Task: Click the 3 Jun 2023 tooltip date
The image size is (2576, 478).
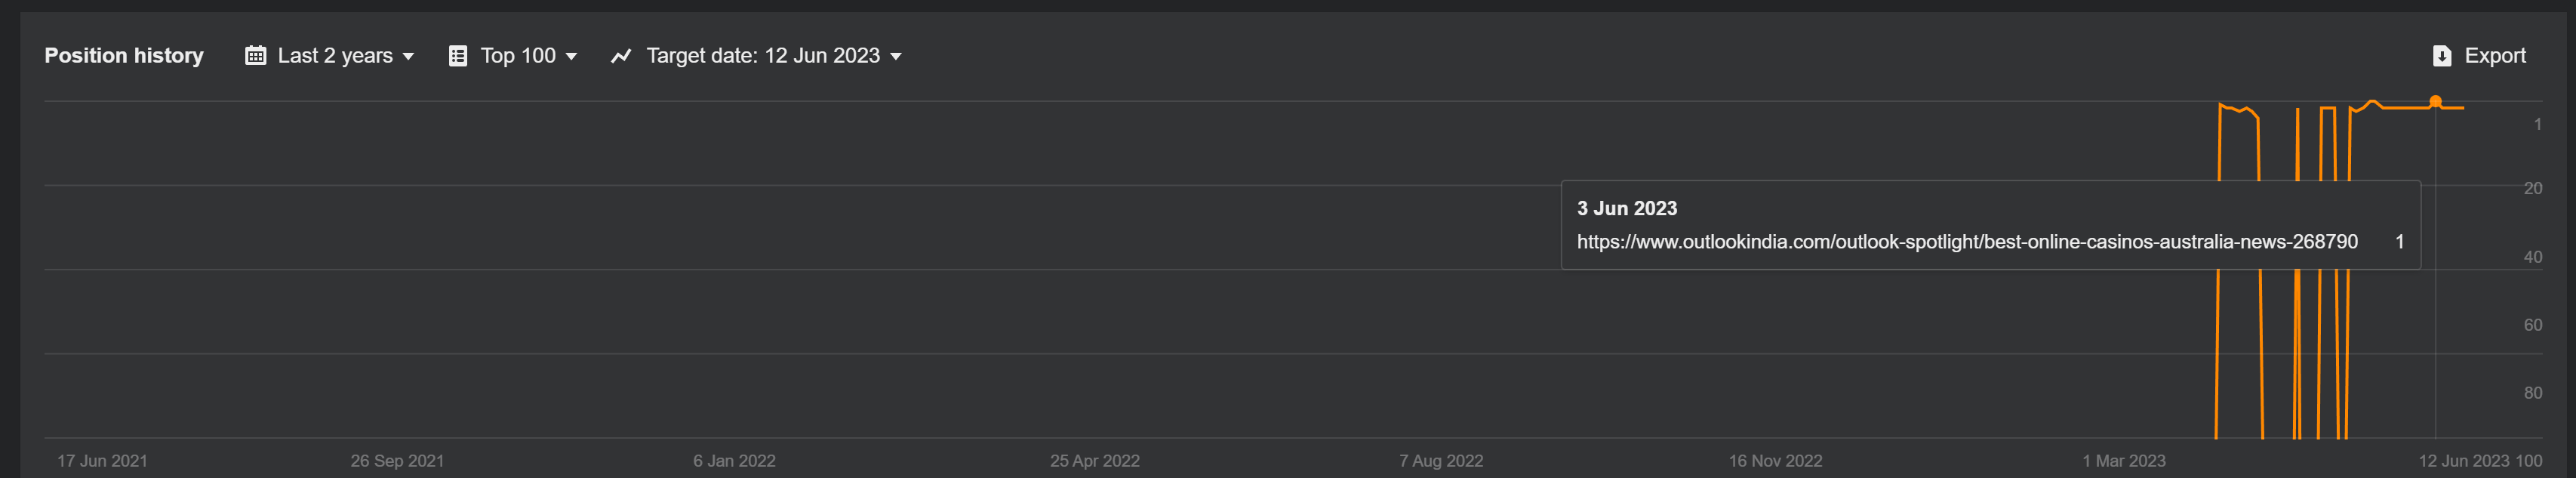Action: [x=1626, y=209]
